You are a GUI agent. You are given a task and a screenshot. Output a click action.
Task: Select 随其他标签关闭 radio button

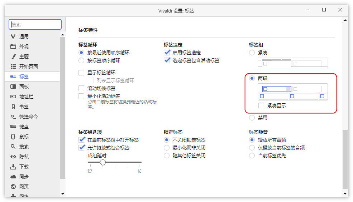167,156
